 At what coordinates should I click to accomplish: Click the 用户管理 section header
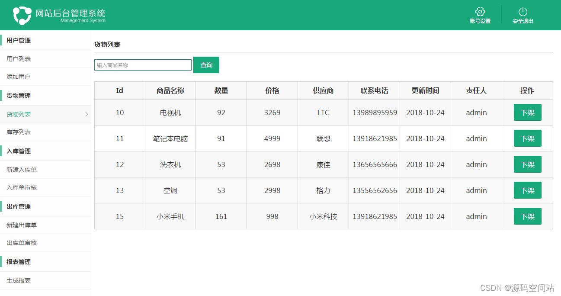[x=19, y=40]
